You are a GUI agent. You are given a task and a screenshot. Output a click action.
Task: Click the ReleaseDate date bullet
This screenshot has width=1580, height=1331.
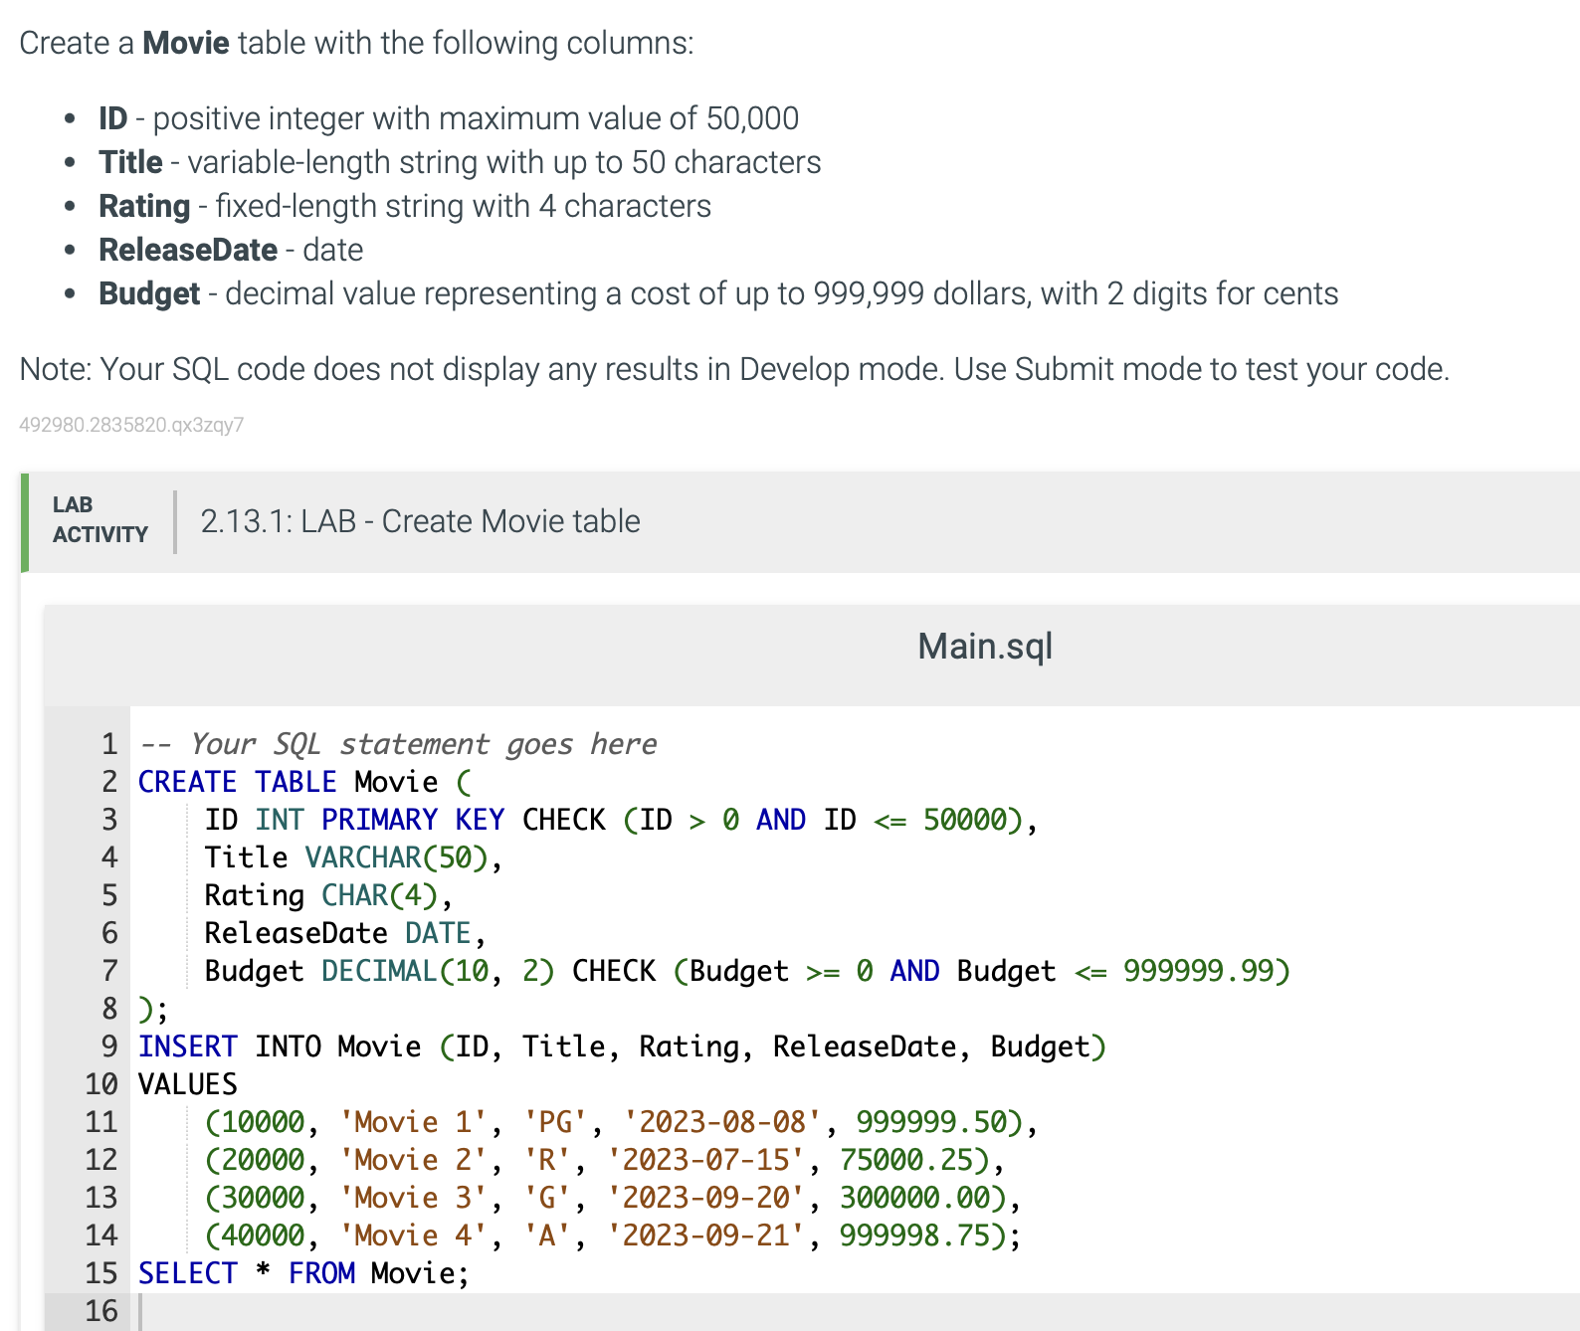(x=231, y=250)
